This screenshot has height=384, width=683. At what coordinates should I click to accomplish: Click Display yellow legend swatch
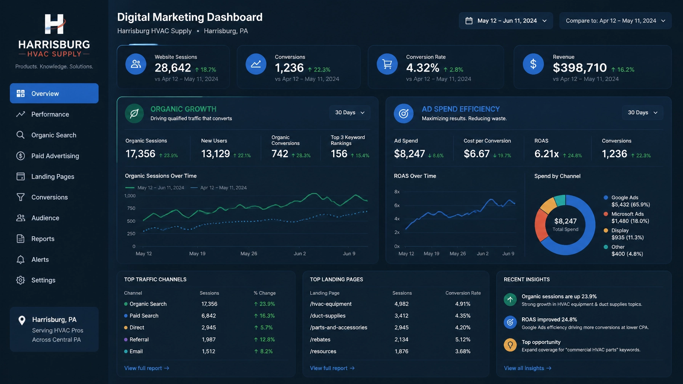click(x=606, y=230)
